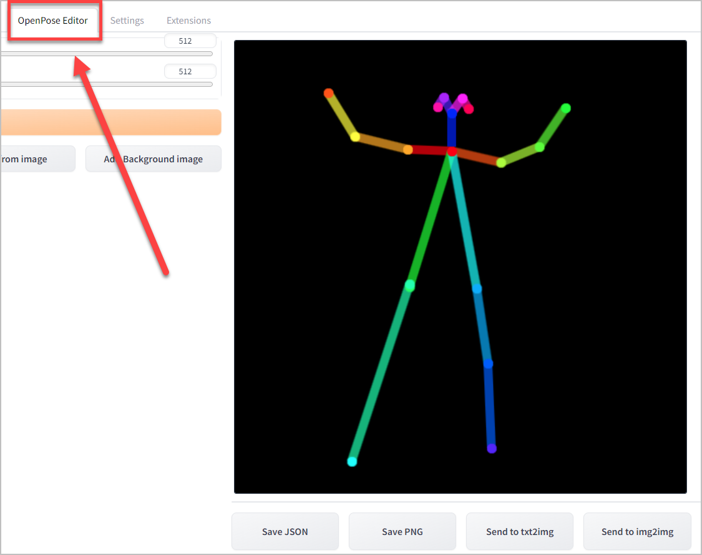Click the height slider track
Screen dimensions: 702x555
(106, 84)
